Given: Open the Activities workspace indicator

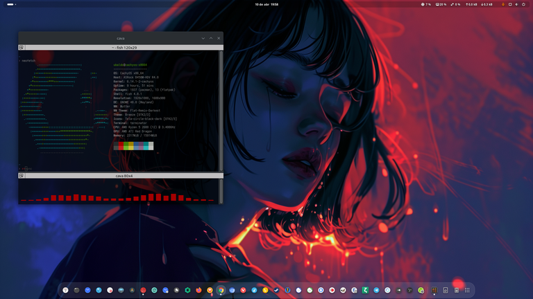Looking at the screenshot, I should (x=12, y=4).
